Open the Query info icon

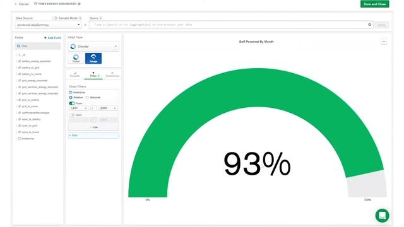[x=100, y=18]
